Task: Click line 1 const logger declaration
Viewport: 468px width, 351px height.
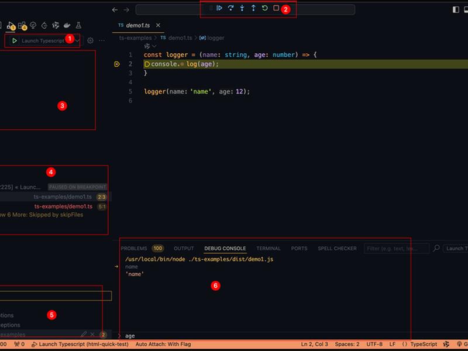Action: (x=230, y=55)
